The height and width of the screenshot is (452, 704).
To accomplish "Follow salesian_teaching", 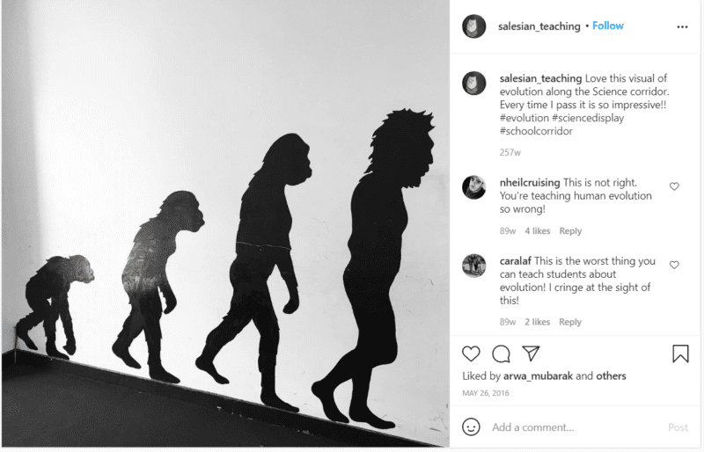I will (608, 26).
